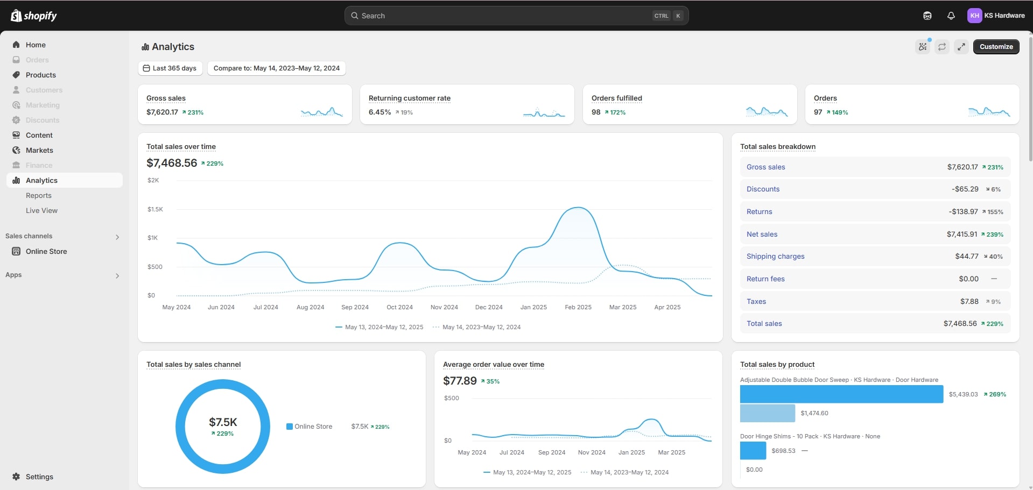Screen dimensions: 1033x490
Task: Click the Shopify logo in header
Action: point(33,16)
